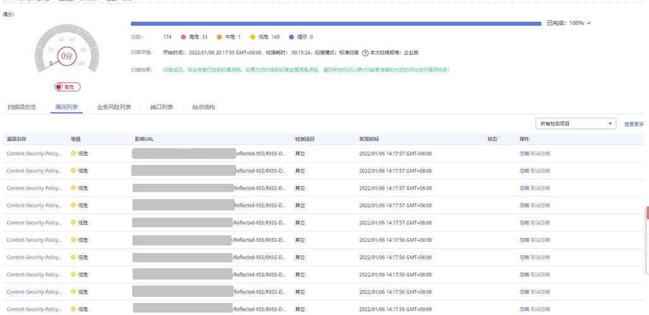Click 忽略 in the last visible row
Screen dimensions: 649x315
point(524,309)
